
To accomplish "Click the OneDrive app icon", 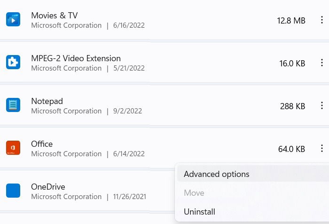I will point(13,191).
